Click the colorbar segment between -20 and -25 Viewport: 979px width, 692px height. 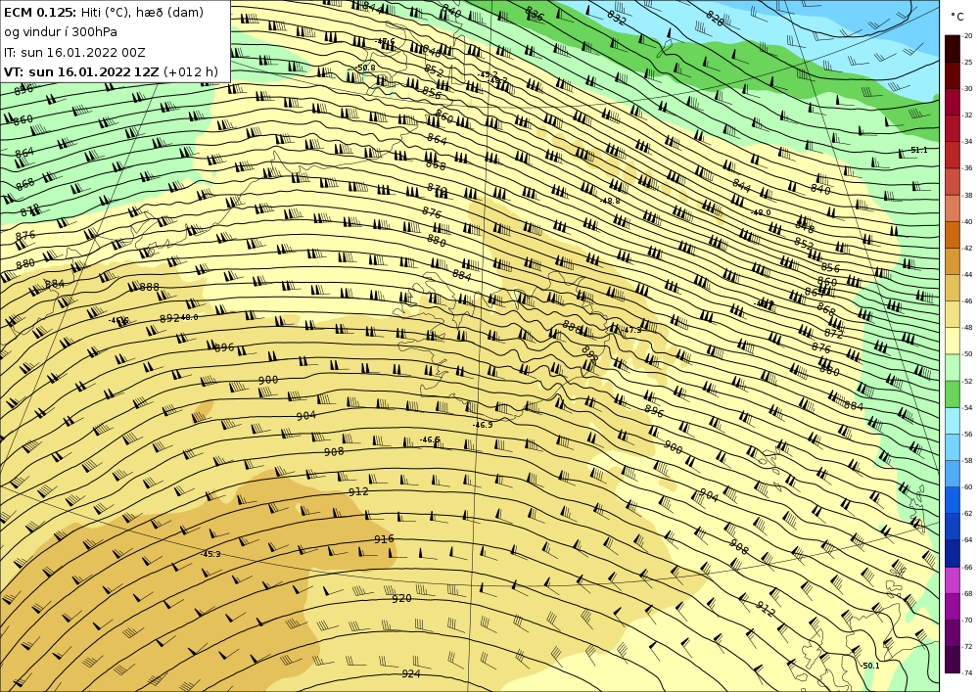click(953, 49)
